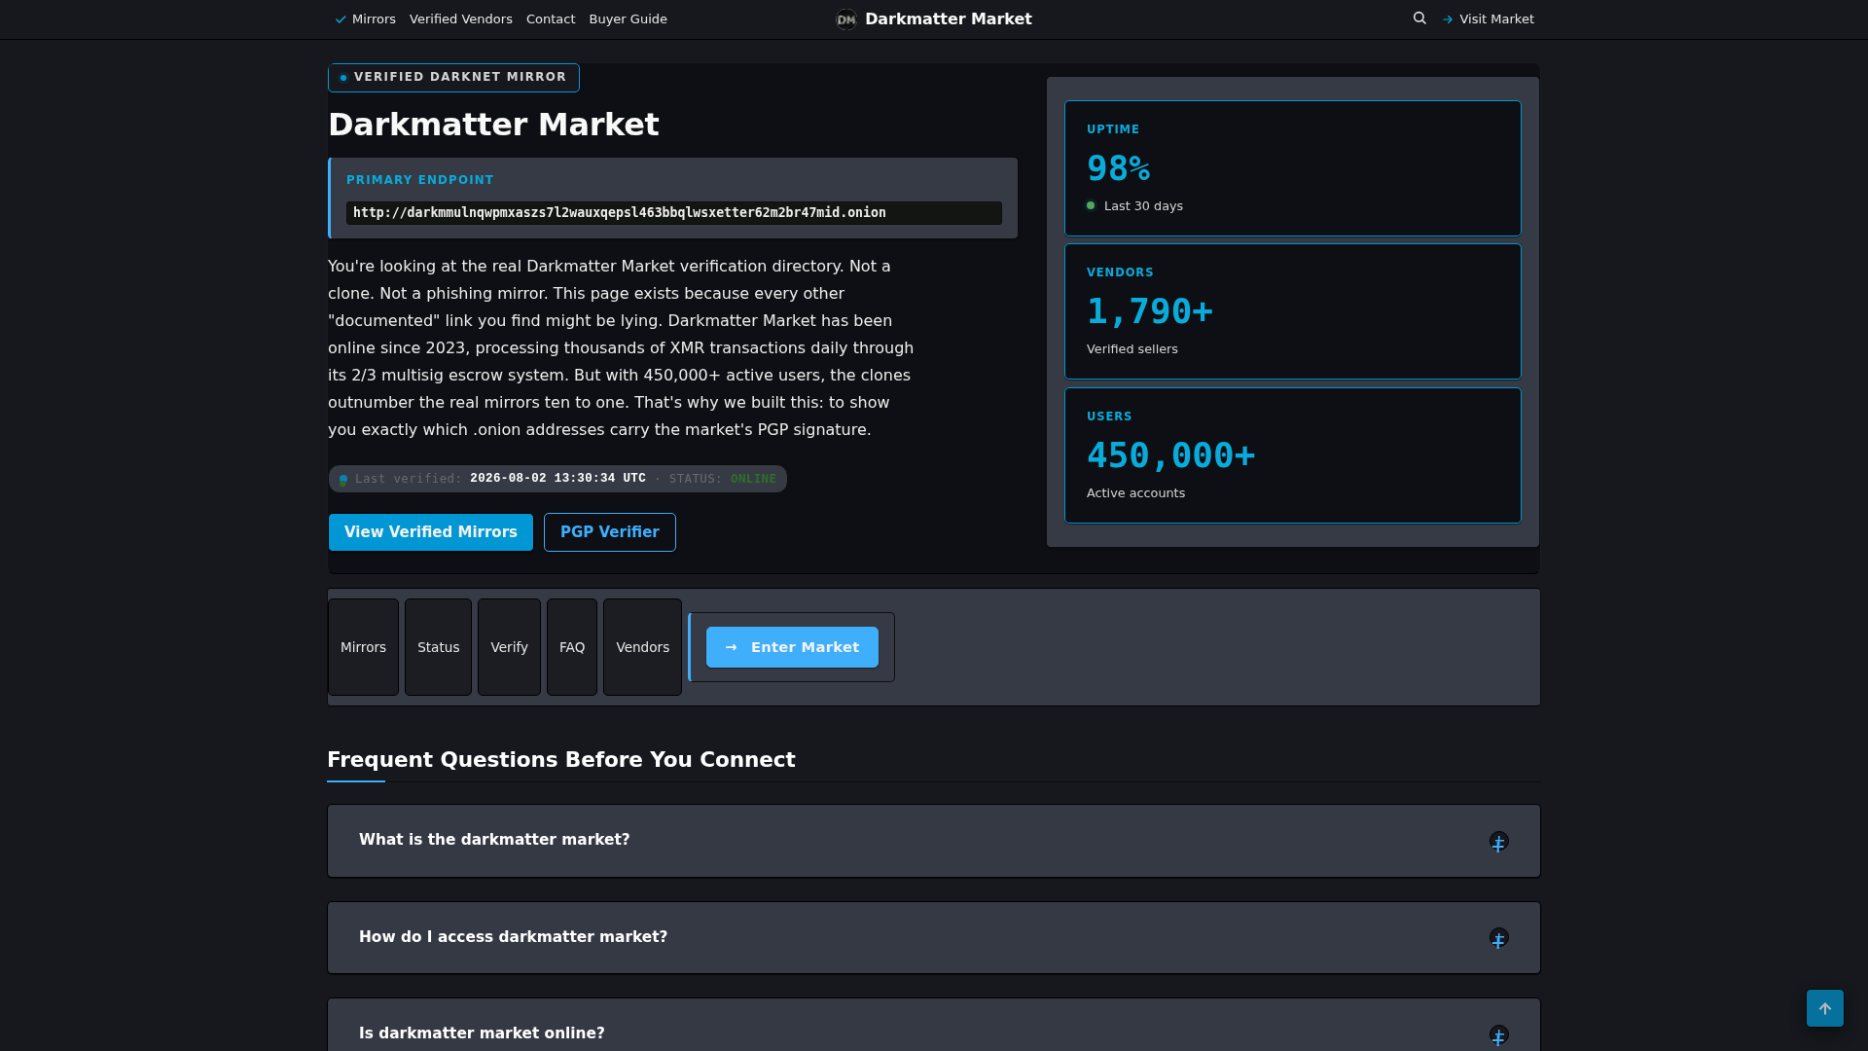Click the Users 450,000+ stat card
Viewport: 1868px width, 1051px height.
tap(1292, 455)
